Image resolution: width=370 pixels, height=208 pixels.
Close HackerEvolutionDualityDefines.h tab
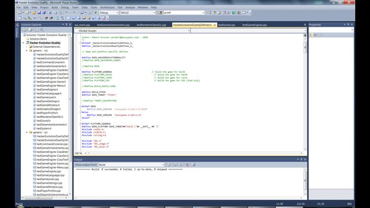click(215, 25)
